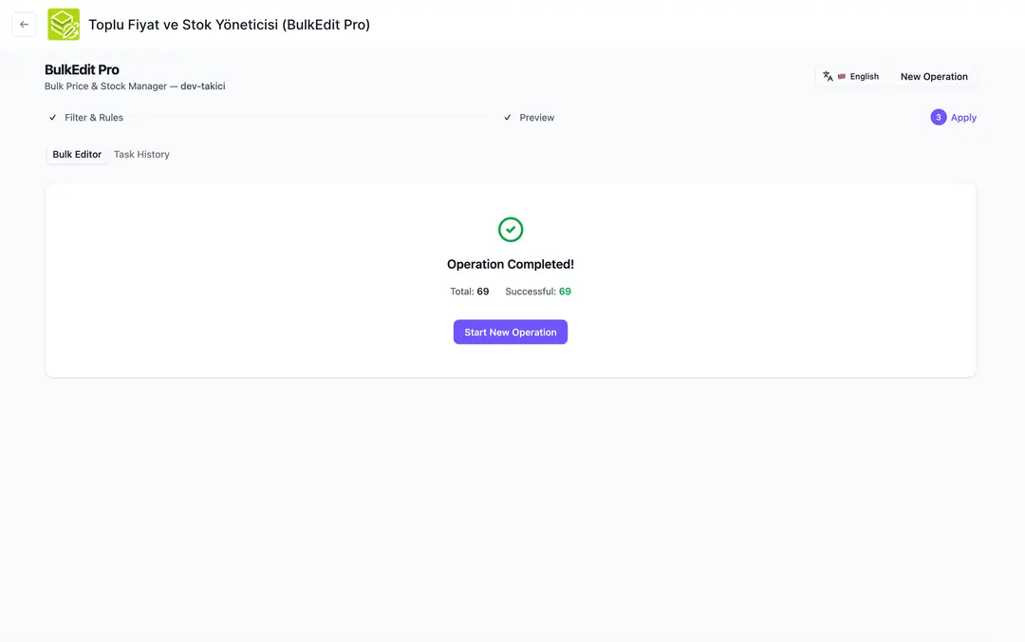The width and height of the screenshot is (1025, 642).
Task: Jump to the Preview step label
Action: tap(536, 118)
